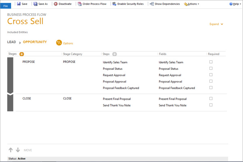Viewport: 243px width, 162px height.
Task: Toggle Required for Present Final Proposal
Action: 211,98
